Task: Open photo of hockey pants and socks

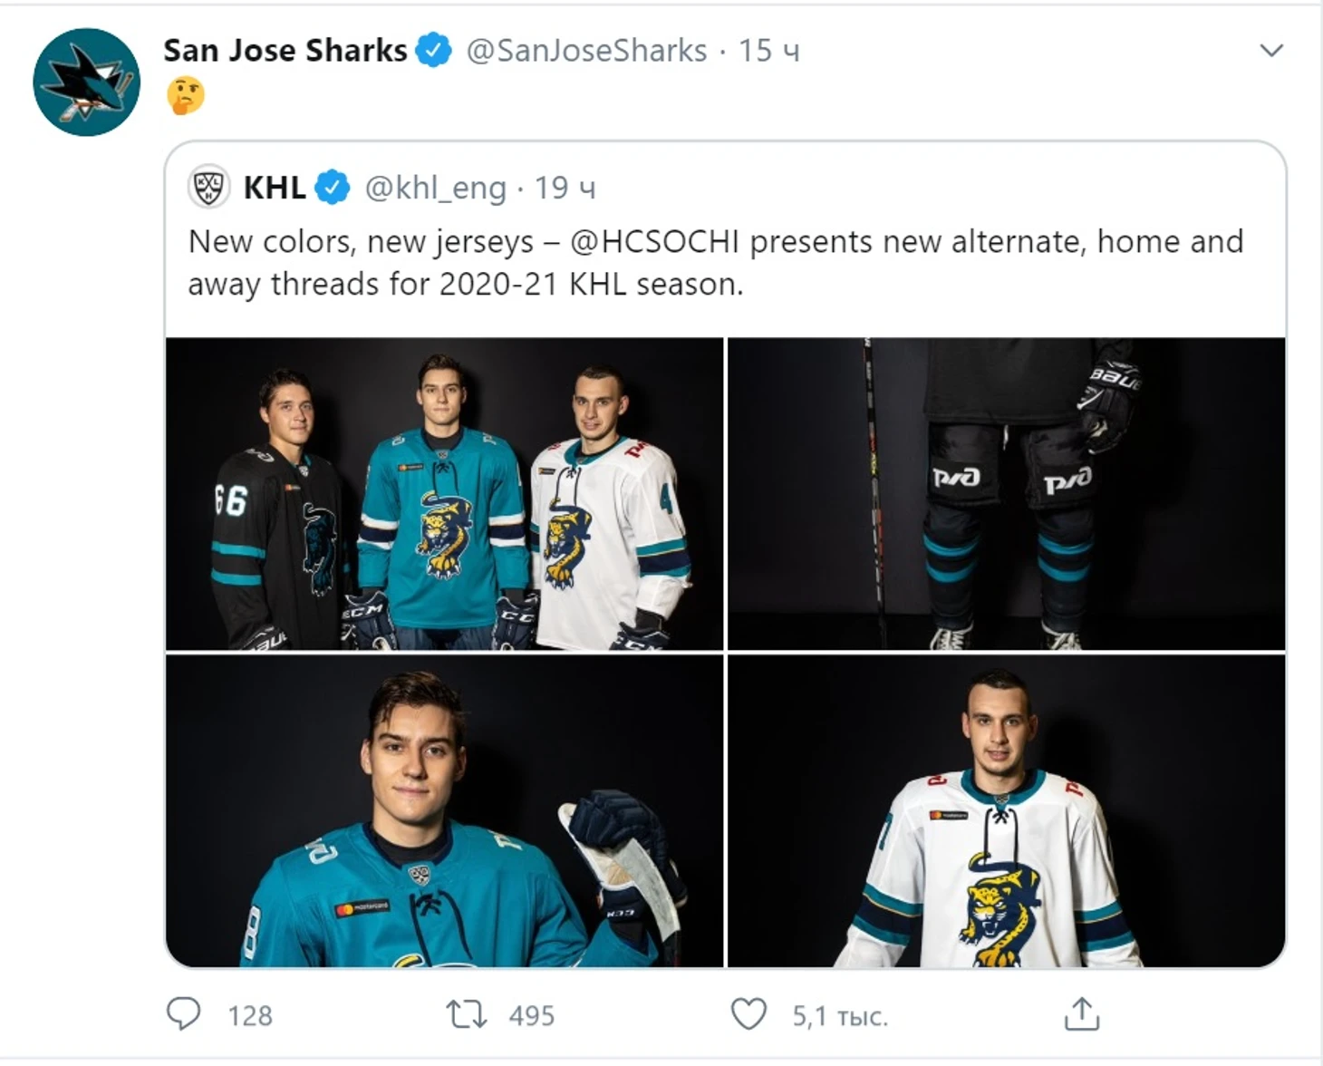Action: [x=1006, y=494]
